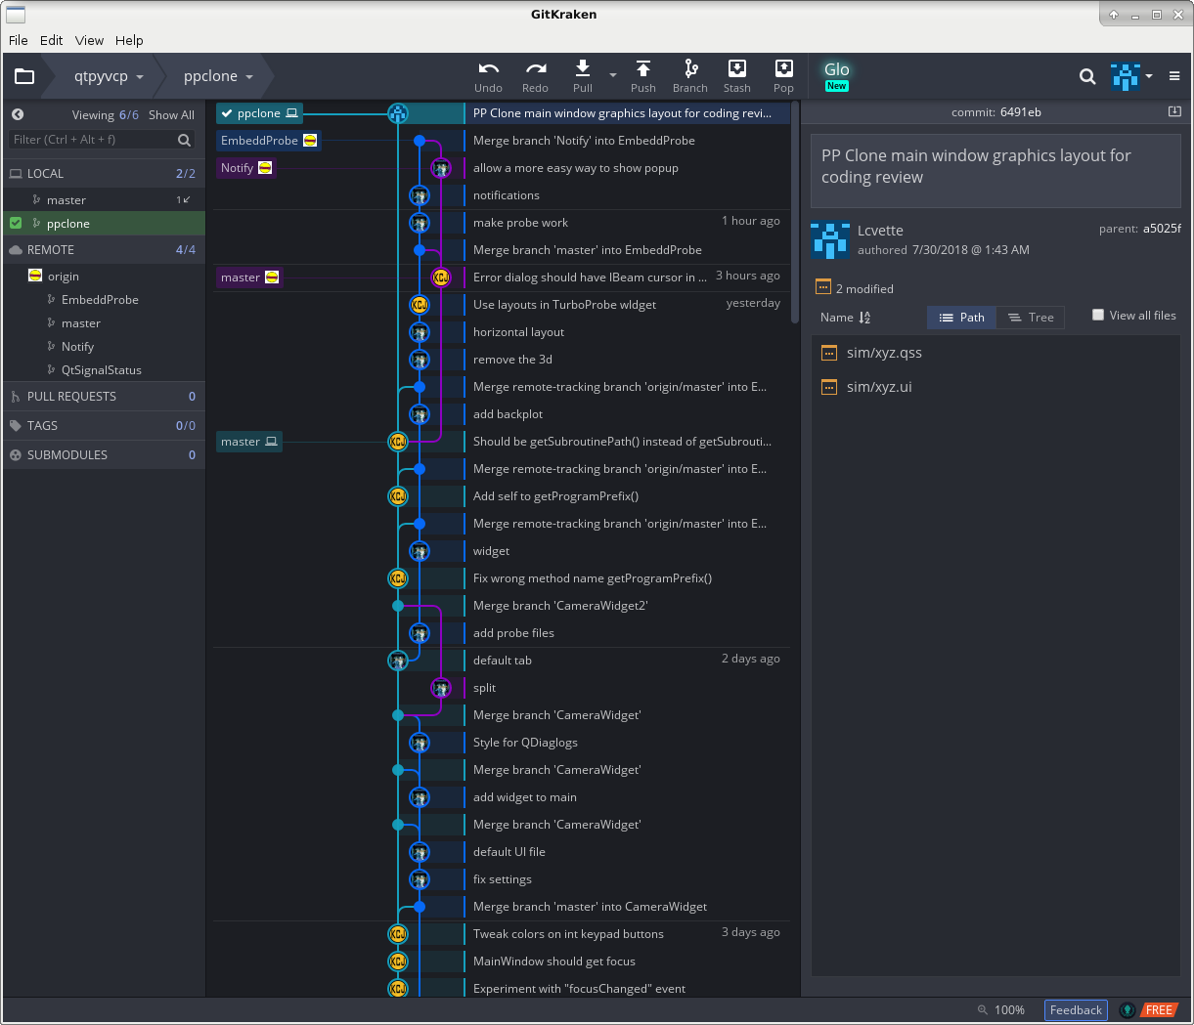Click the sim/xyz.qss modified file icon
1194x1025 pixels.
point(829,353)
